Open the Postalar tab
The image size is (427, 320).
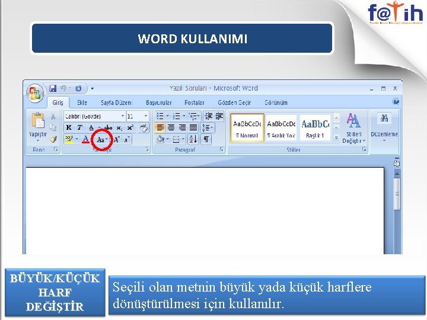click(194, 103)
